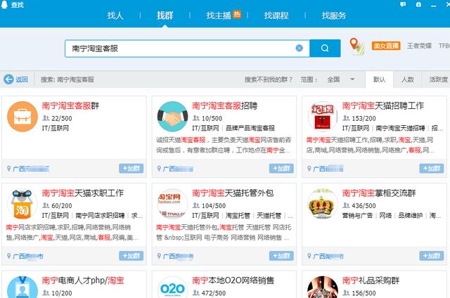The width and height of the screenshot is (450, 298).
Task: Click the 营销与广告 category tag
Action: (x=358, y=215)
